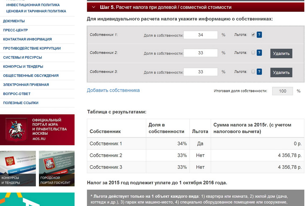307x206 pixels.
Task: Open Городской портал госуслуг thumbnail
Action: [x=56, y=168]
